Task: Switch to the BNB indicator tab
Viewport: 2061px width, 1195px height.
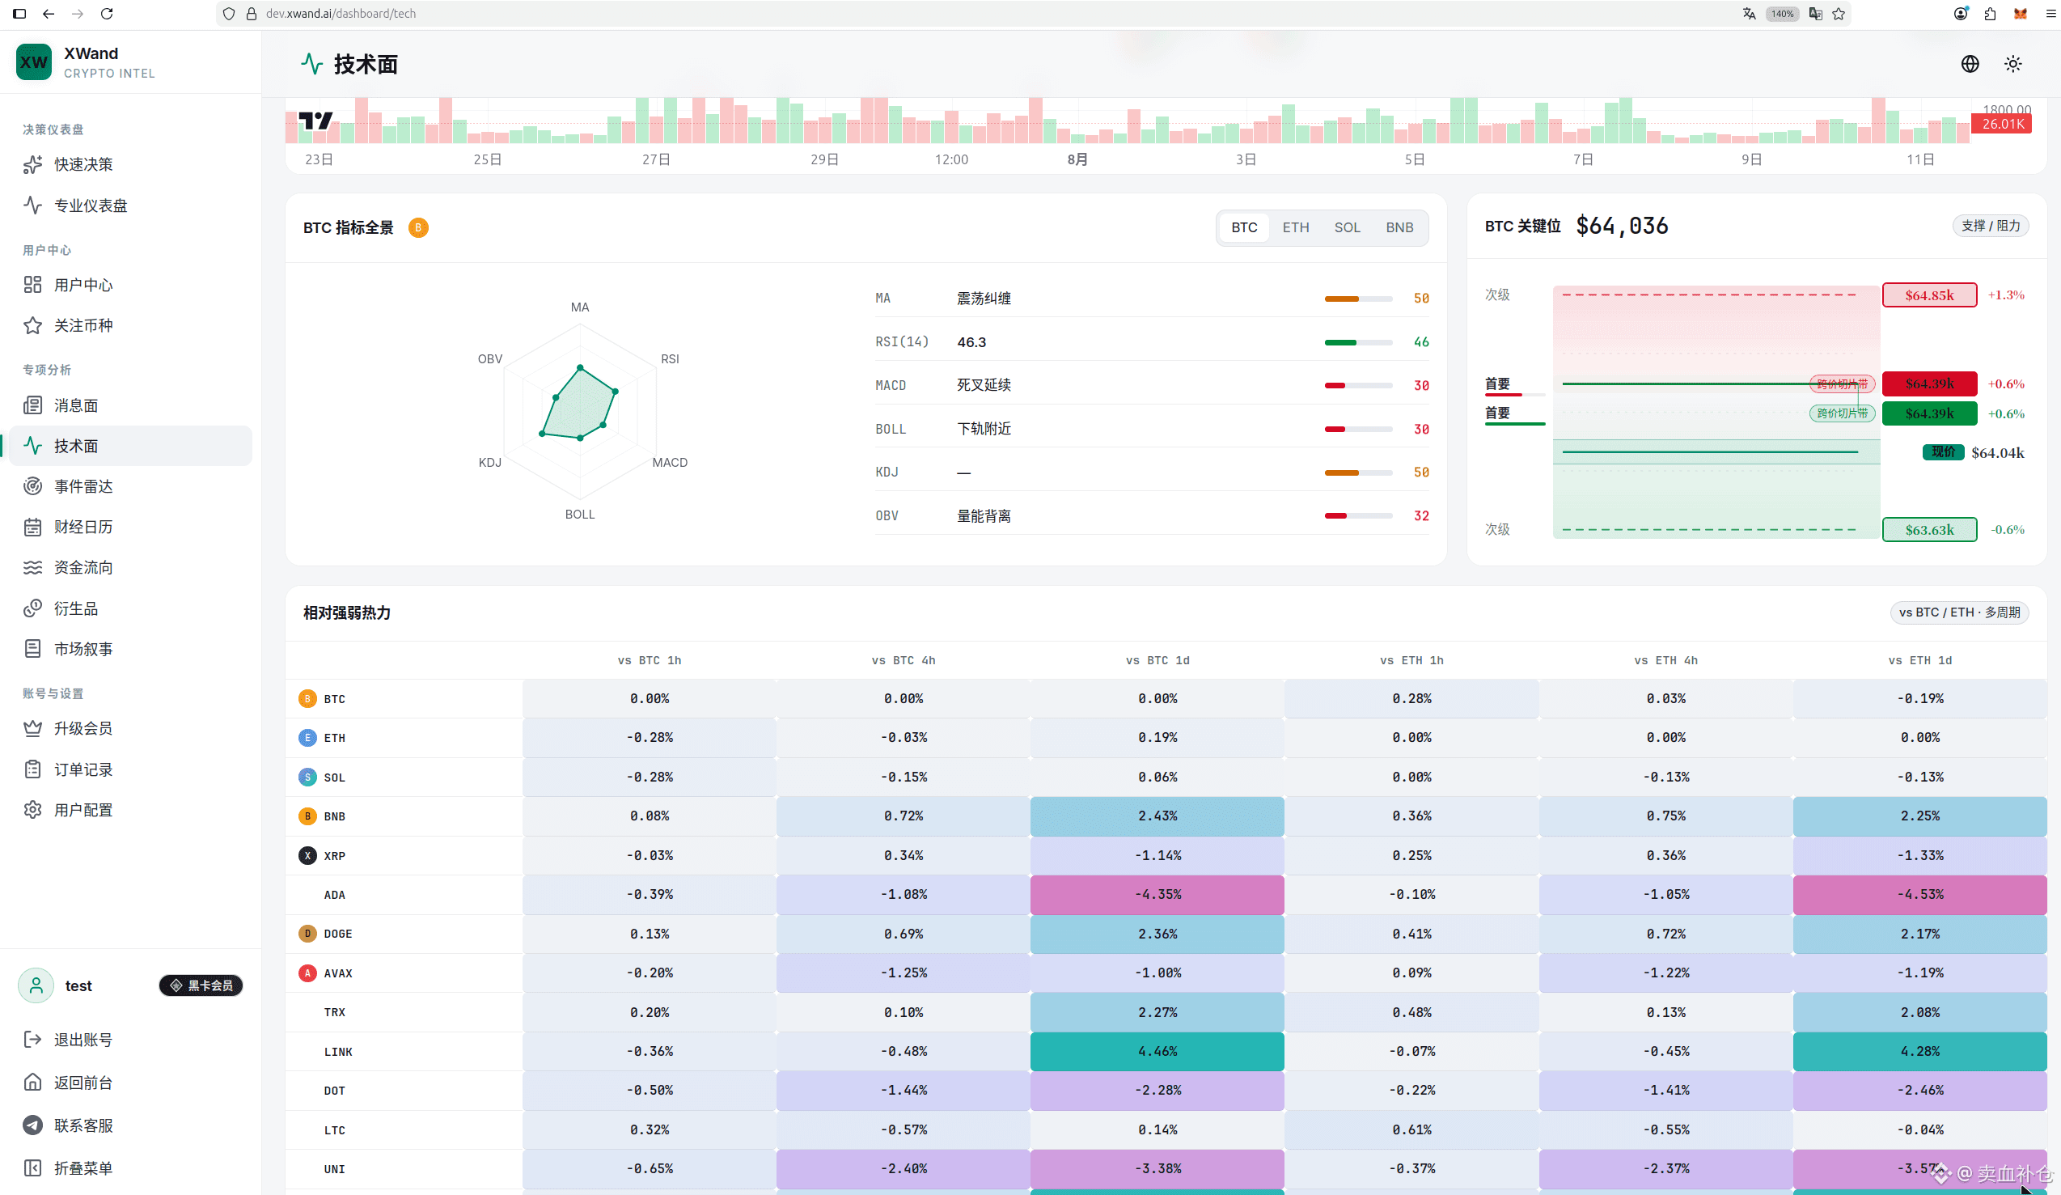Action: [x=1399, y=227]
